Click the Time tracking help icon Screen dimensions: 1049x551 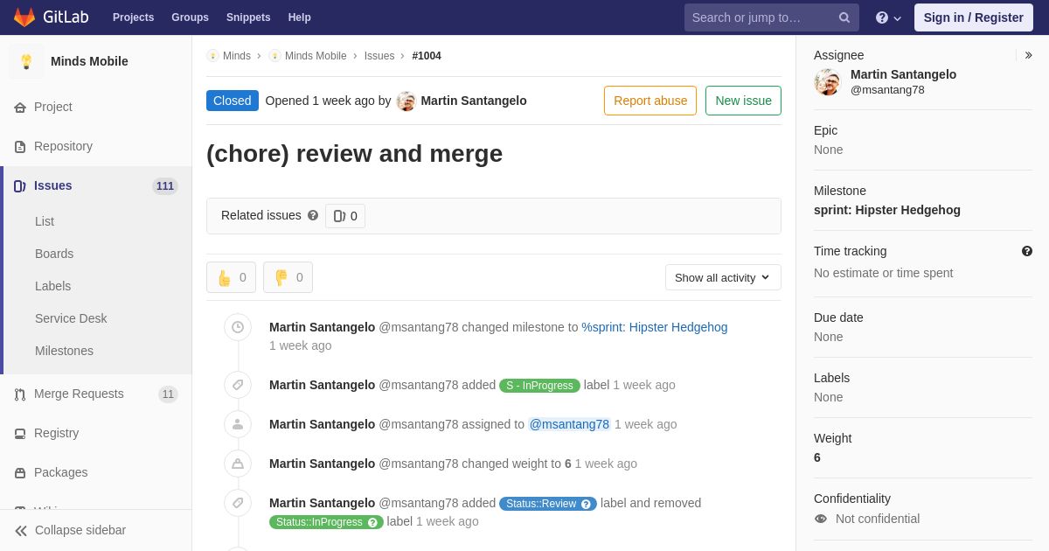pyautogui.click(x=1027, y=251)
